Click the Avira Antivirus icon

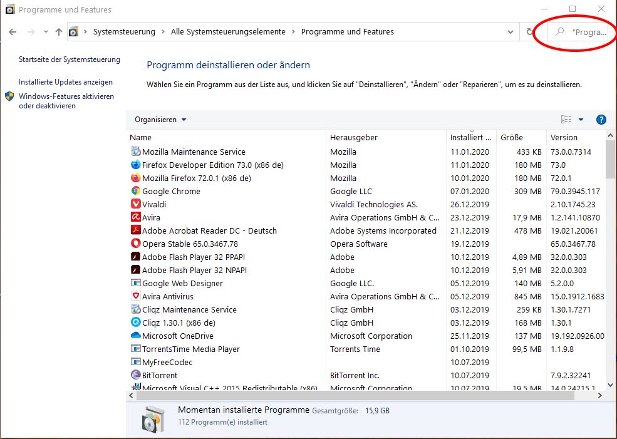click(136, 296)
